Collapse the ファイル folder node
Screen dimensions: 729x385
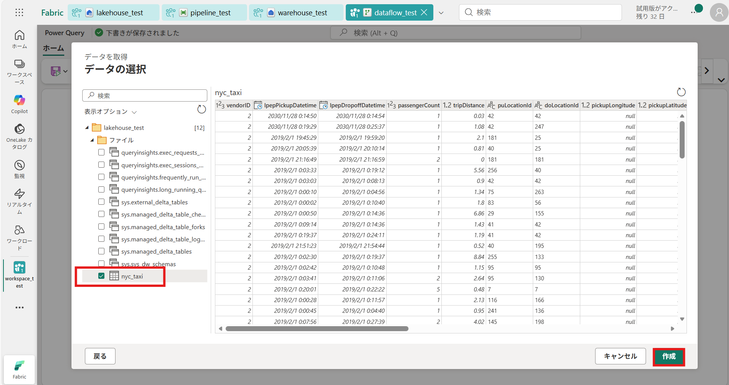[92, 140]
